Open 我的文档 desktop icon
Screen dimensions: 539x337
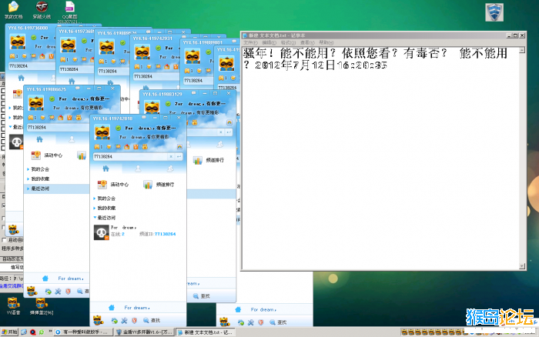[x=13, y=10]
